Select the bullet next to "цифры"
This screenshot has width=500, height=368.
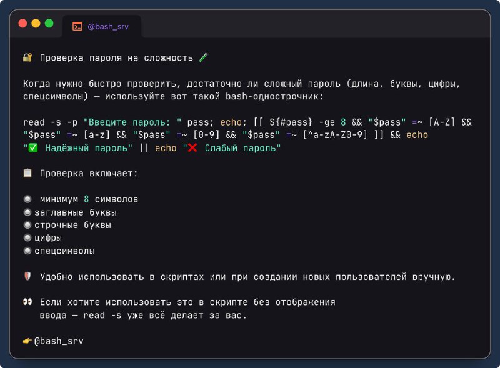click(x=27, y=238)
